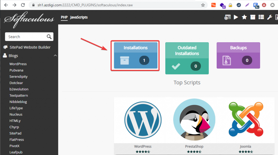
Task: Click the browser address bar URL
Action: pos(85,5)
